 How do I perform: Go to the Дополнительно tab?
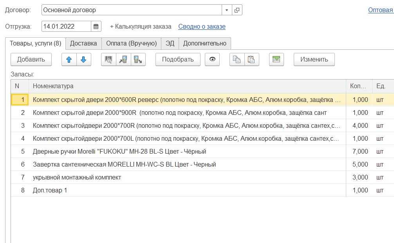click(205, 44)
